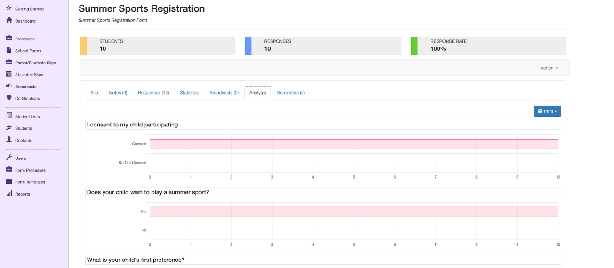Screen dimensions: 614x268
Task: Select the Statistics tab
Action: (x=189, y=93)
